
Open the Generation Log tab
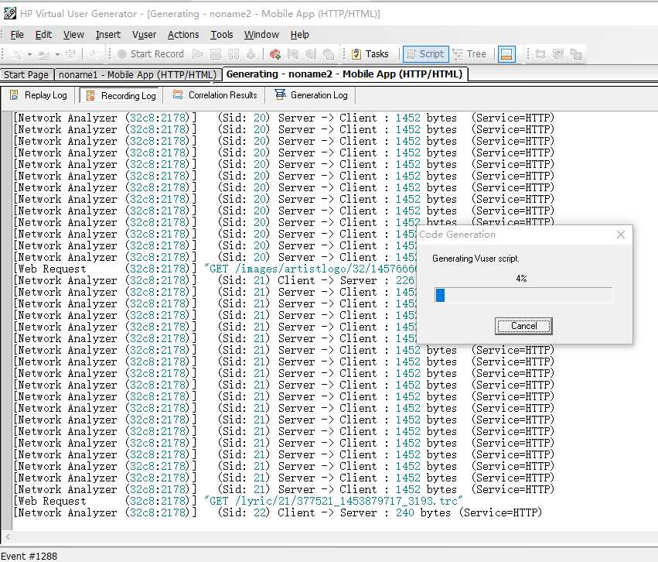(x=312, y=95)
